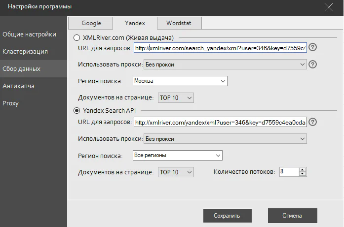This screenshot has height=227, width=344.
Task: Click the 'Количество потоков:' label
Action: pos(244,172)
